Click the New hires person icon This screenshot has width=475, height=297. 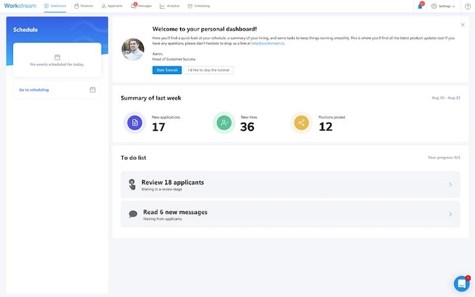pos(224,122)
